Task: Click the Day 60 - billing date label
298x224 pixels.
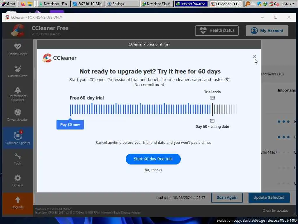Action: 212,127
